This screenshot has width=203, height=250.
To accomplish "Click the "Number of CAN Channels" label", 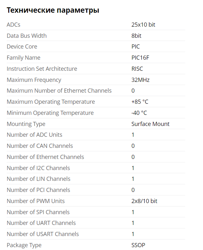I will click(x=40, y=146).
